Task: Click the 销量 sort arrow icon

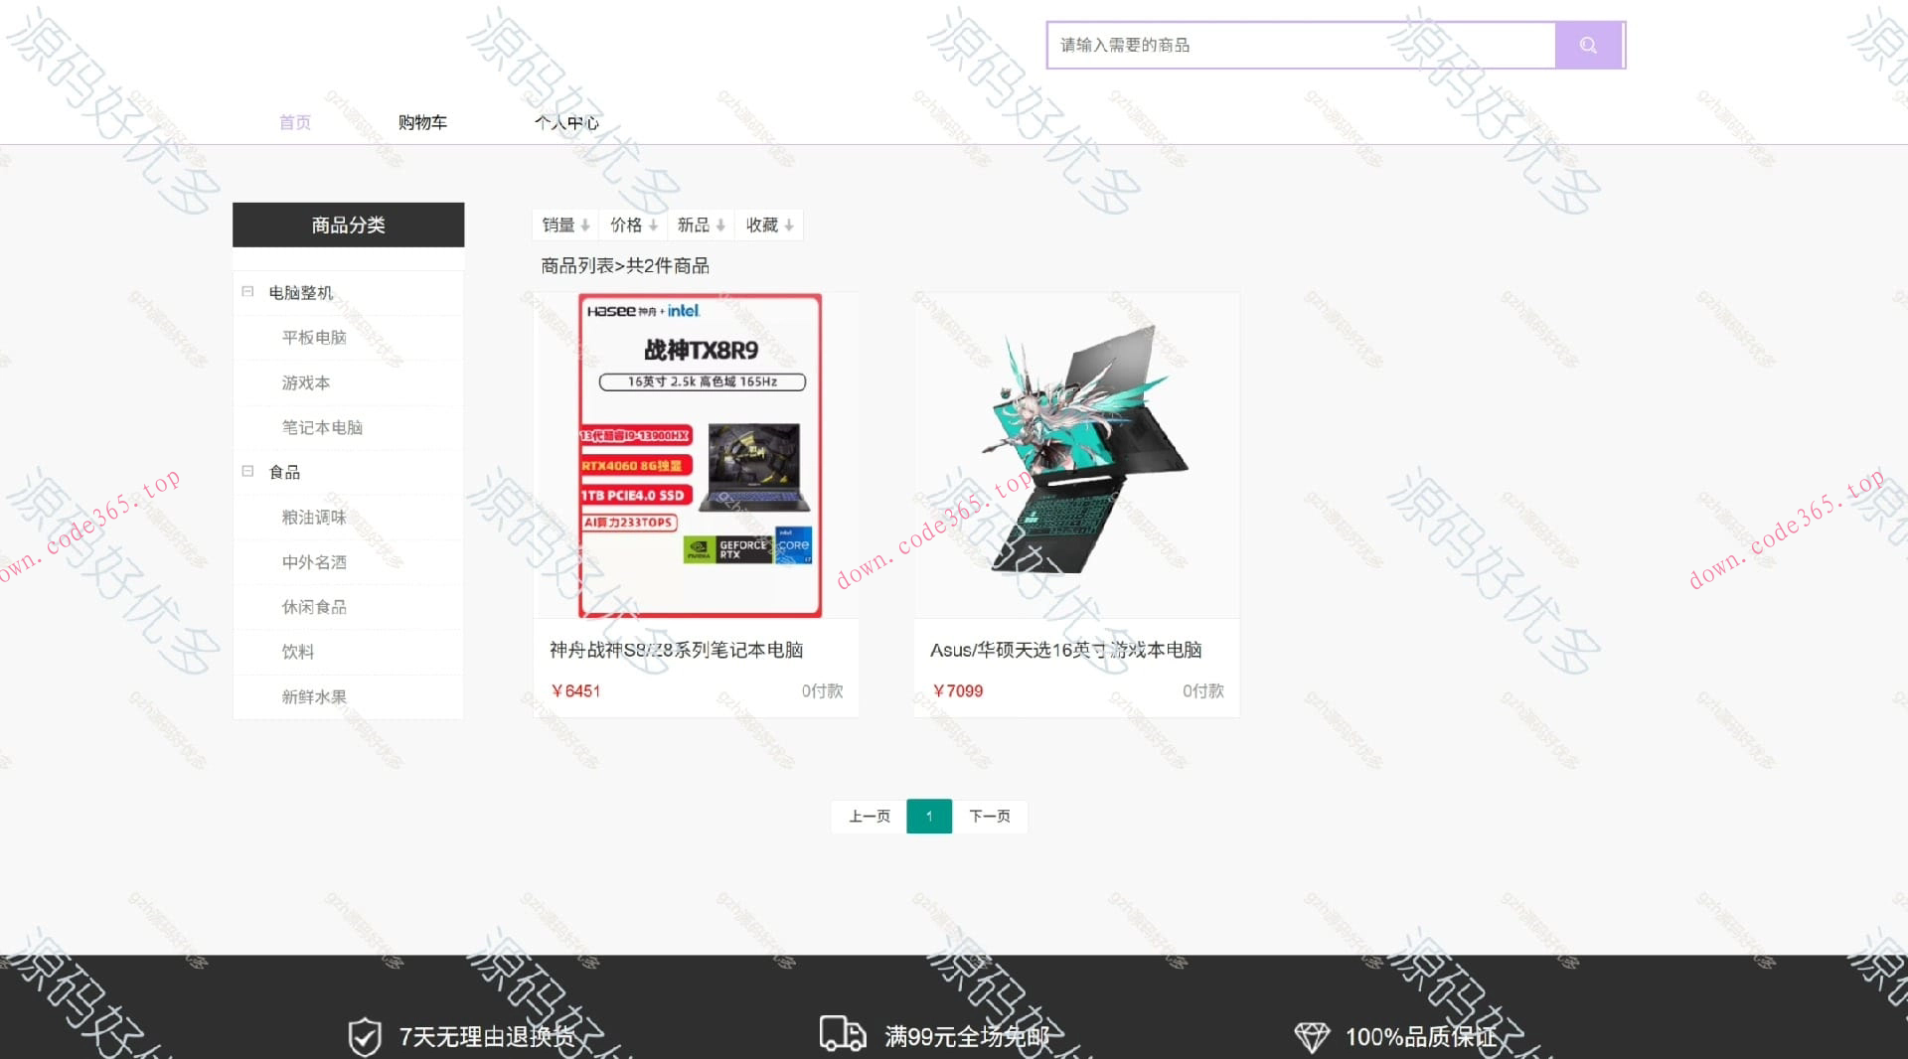Action: click(584, 225)
